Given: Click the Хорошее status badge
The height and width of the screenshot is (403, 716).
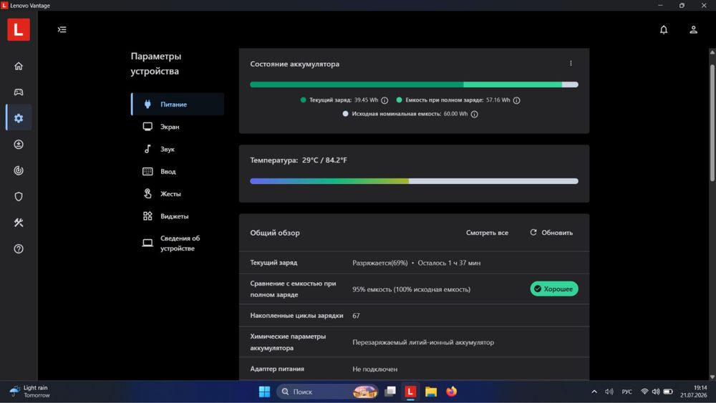Looking at the screenshot, I should (x=554, y=289).
